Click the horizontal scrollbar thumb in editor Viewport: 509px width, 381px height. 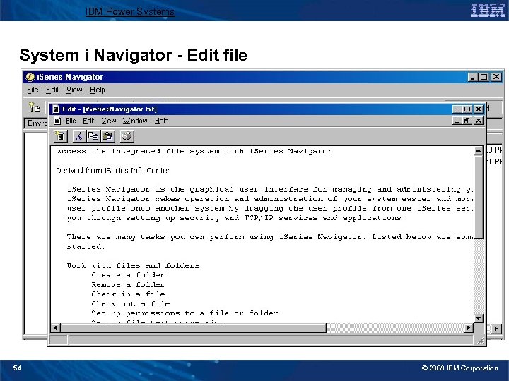pyautogui.click(x=194, y=328)
